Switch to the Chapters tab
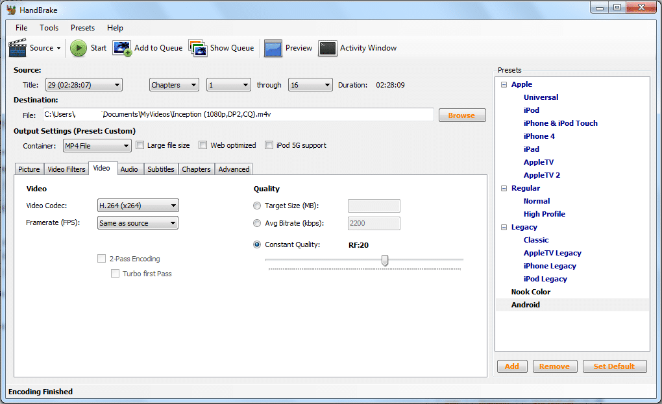The image size is (662, 404). [x=196, y=169]
